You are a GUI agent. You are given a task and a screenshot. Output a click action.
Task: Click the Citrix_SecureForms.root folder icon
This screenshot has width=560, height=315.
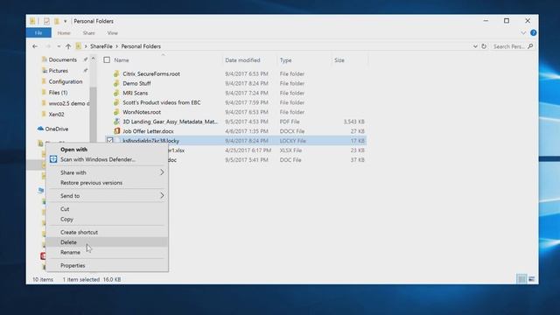[x=116, y=73]
